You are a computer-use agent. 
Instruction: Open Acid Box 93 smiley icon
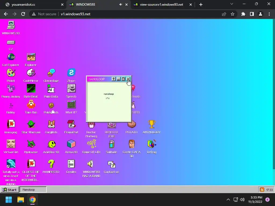click(x=51, y=144)
